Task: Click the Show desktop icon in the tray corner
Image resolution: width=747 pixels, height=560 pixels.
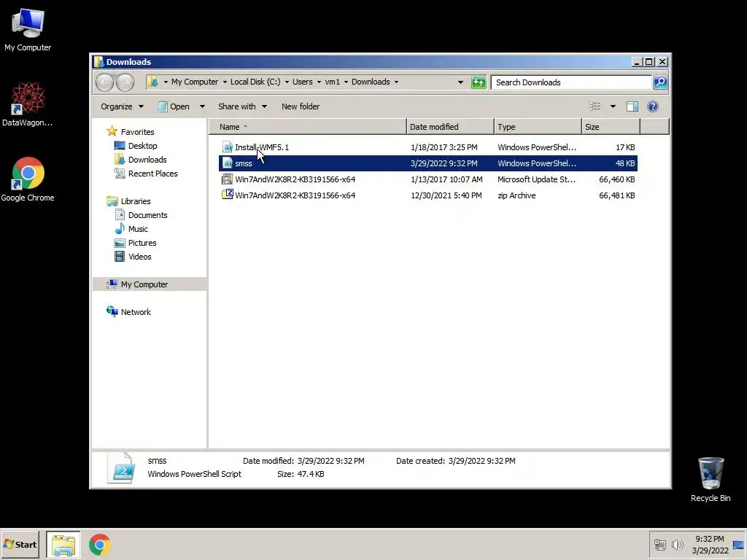Action: coord(739,545)
